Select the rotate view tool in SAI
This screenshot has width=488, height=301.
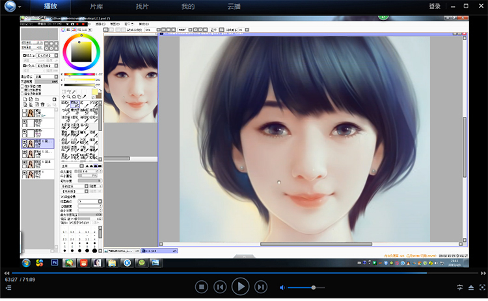click(74, 97)
